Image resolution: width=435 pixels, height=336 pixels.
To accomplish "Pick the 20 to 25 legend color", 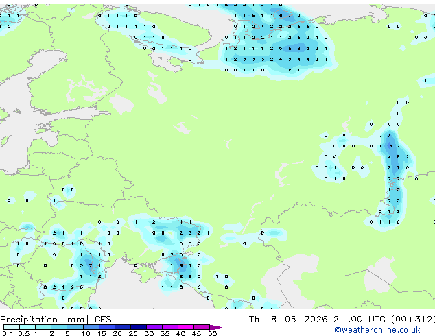I will click(x=123, y=327).
